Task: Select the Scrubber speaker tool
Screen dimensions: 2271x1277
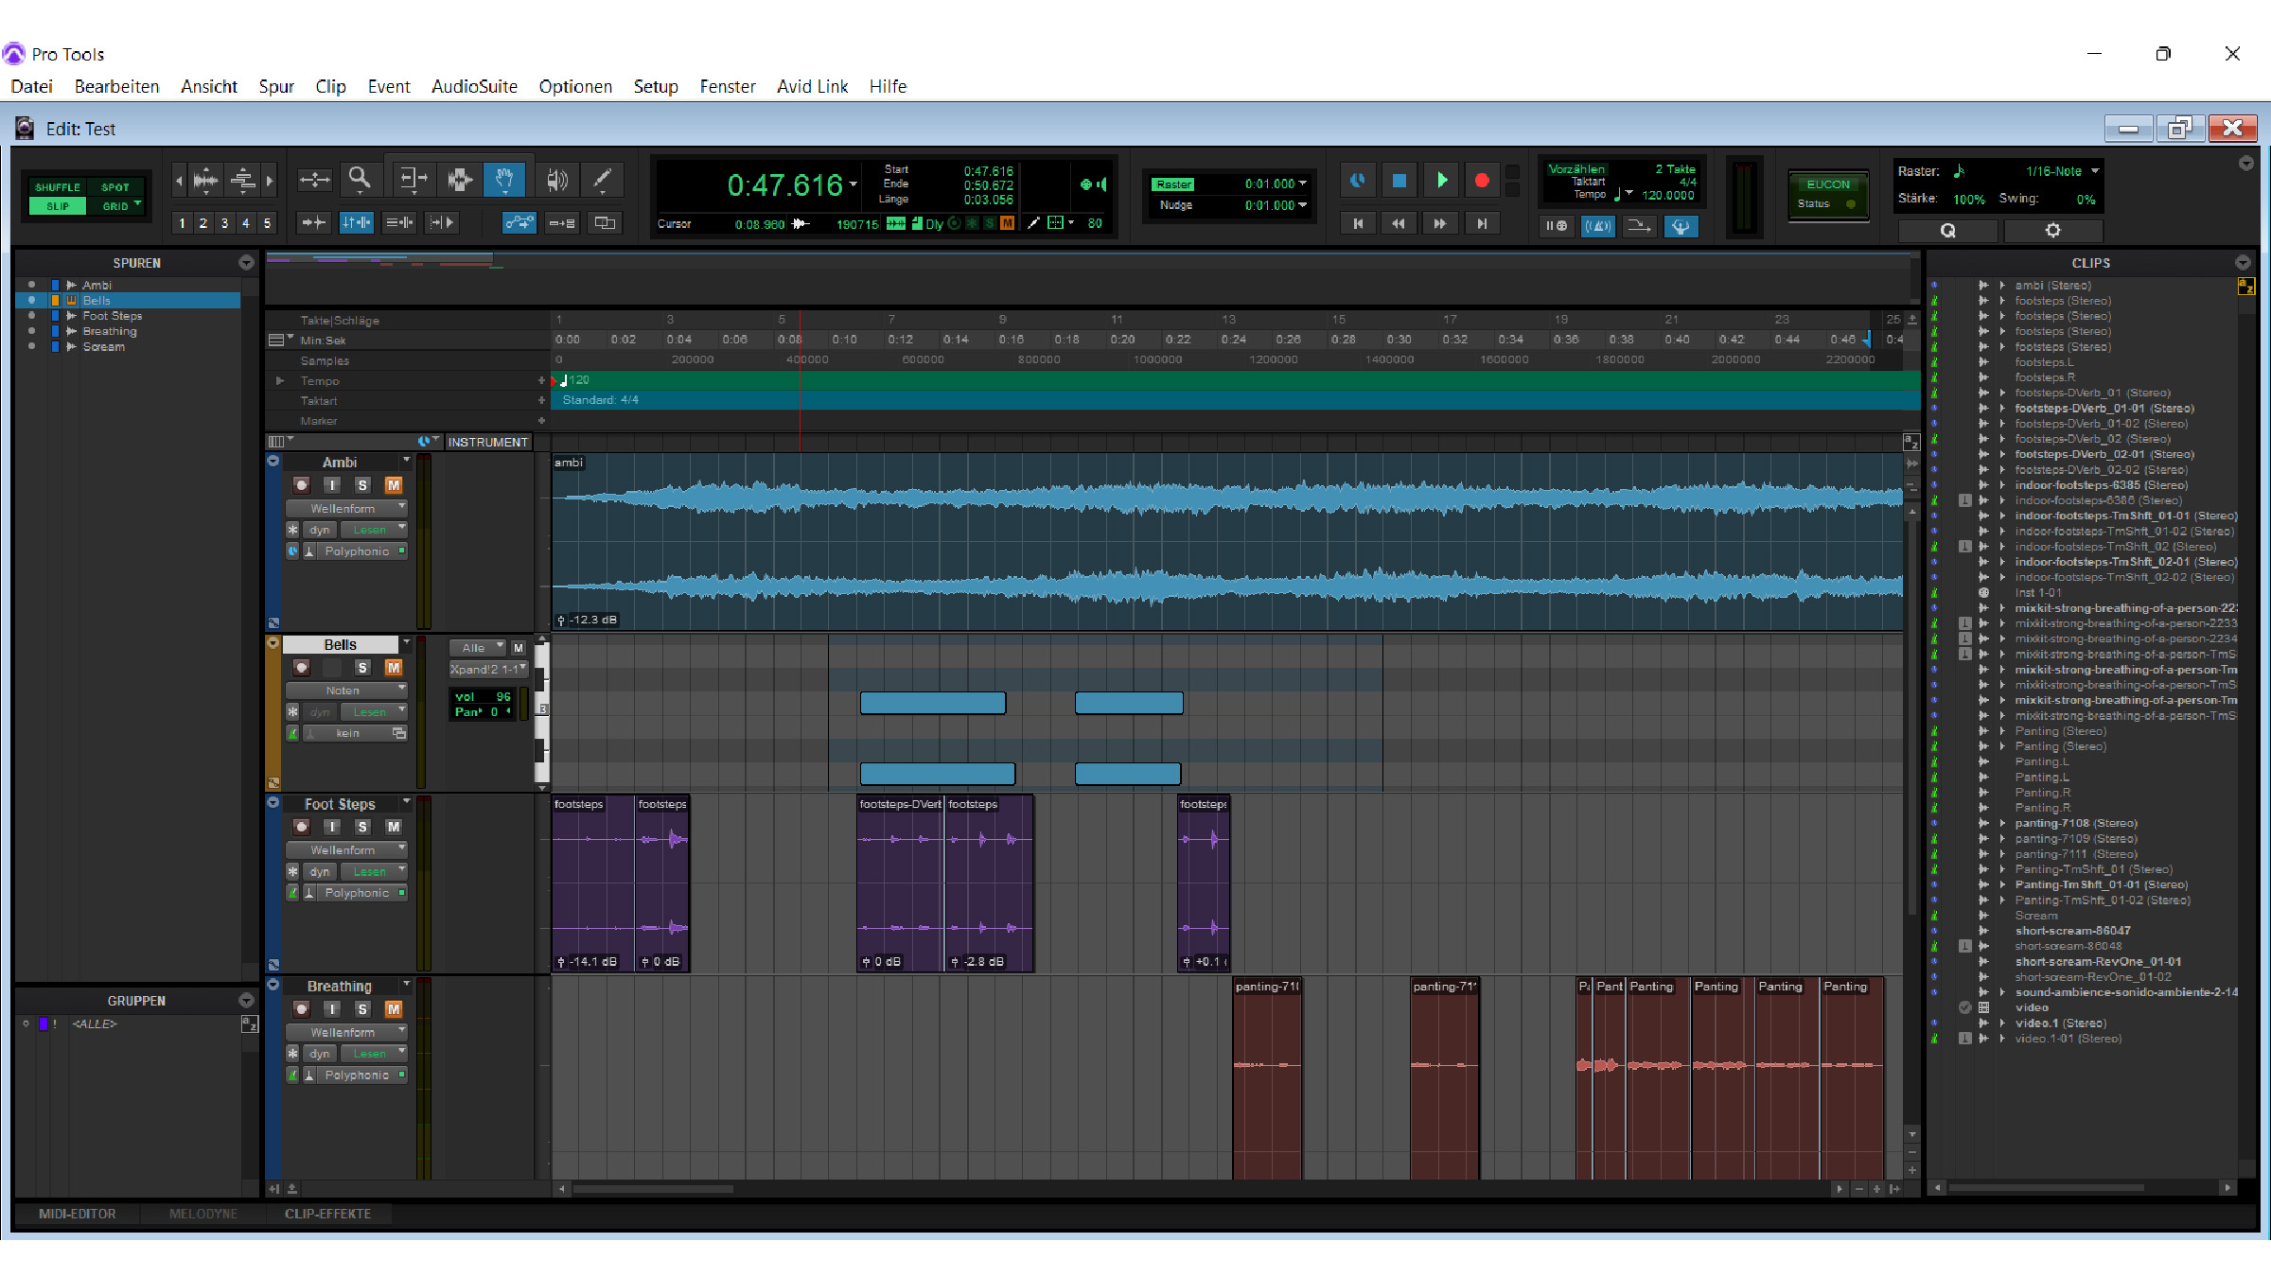Action: [x=556, y=178]
